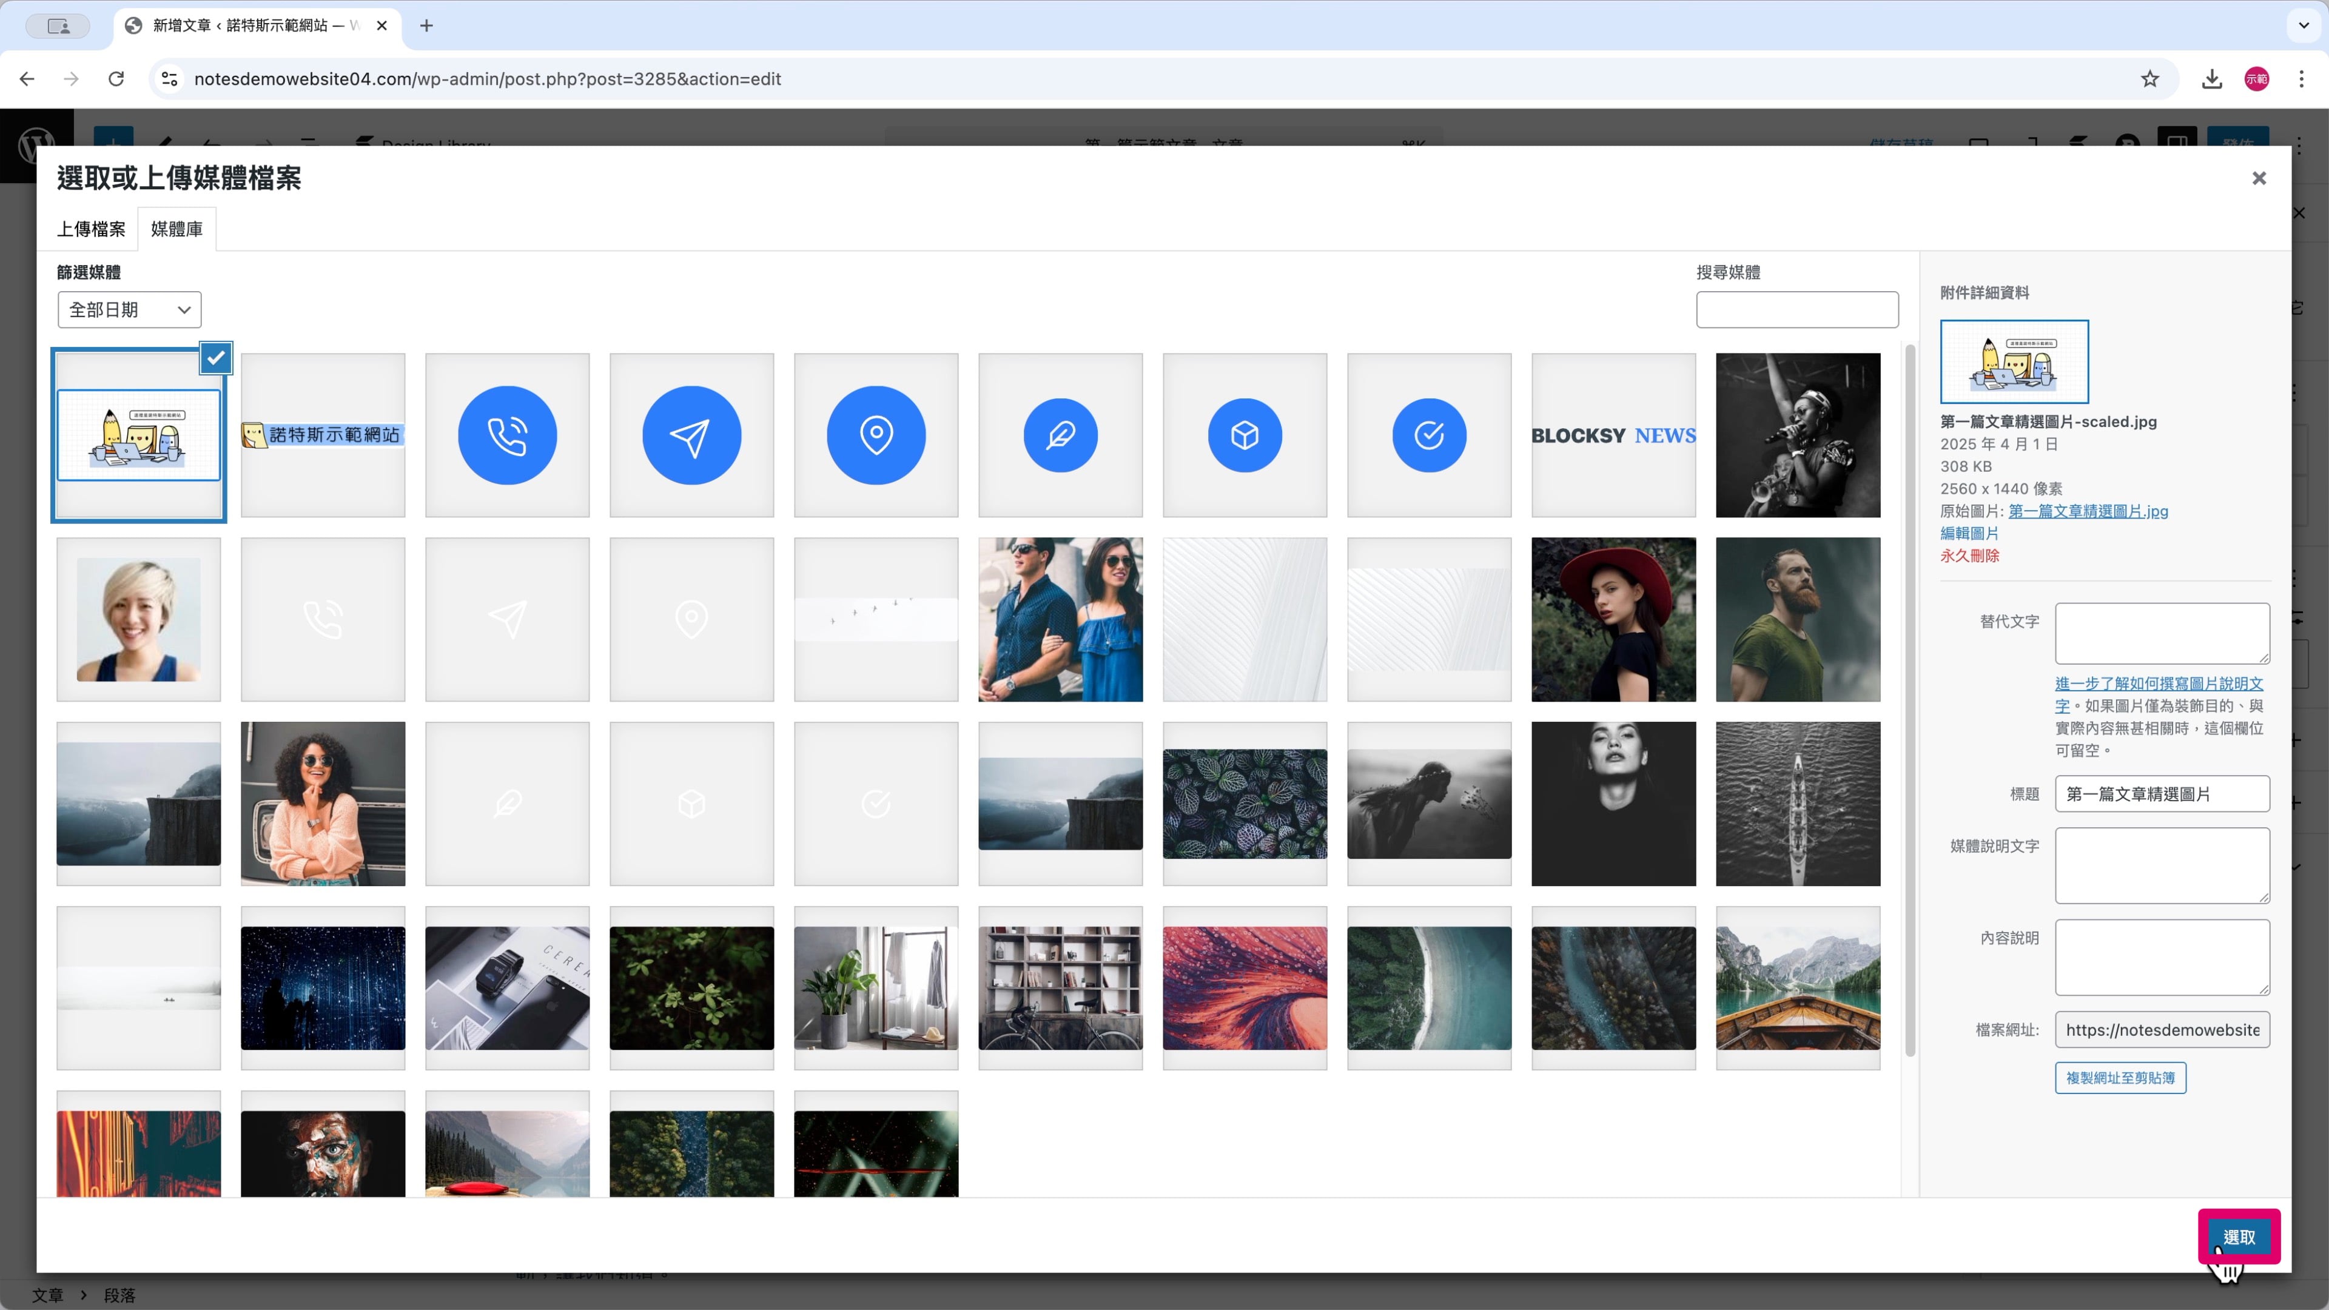Select the feather pen icon thumbnail
The width and height of the screenshot is (2329, 1310).
coord(1061,435)
